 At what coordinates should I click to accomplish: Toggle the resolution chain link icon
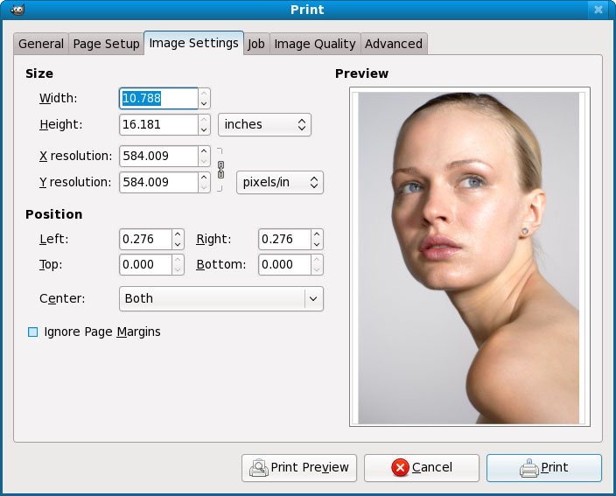coord(220,169)
